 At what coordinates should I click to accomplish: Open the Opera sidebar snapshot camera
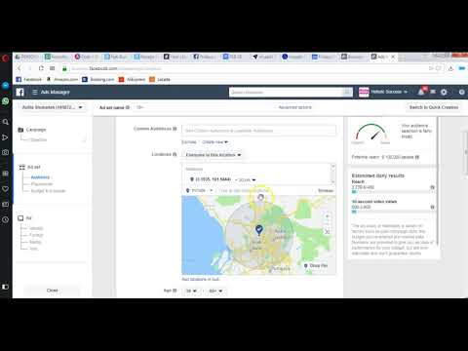(6, 152)
